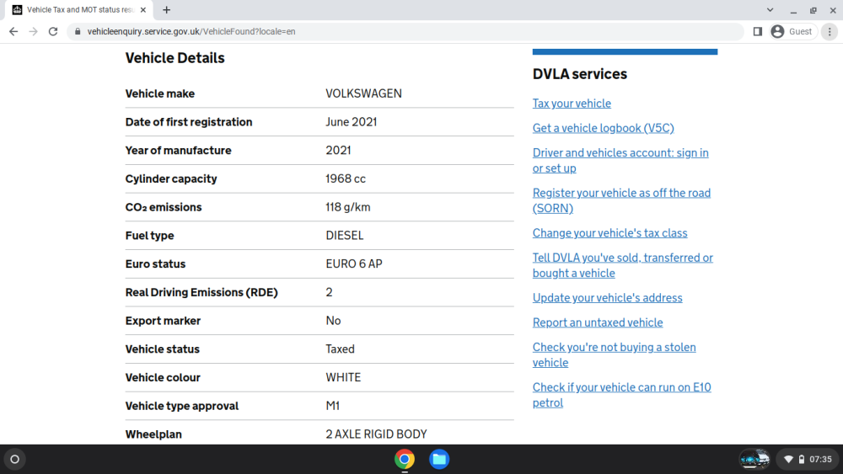This screenshot has height=474, width=843.
Task: Open the Tax your vehicle link
Action: click(572, 103)
